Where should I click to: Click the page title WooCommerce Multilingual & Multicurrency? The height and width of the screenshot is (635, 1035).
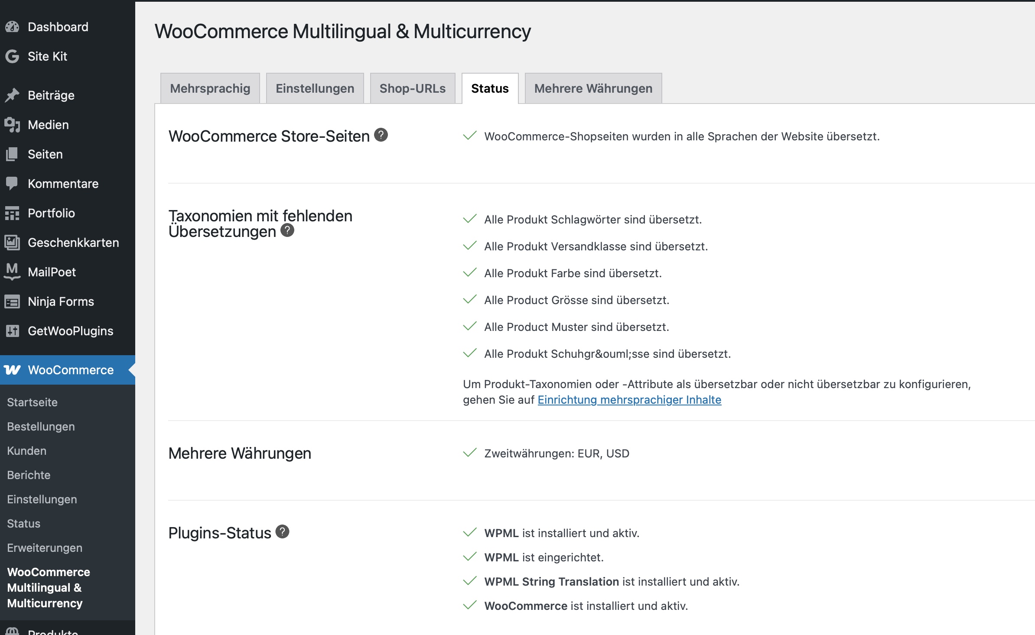click(343, 31)
